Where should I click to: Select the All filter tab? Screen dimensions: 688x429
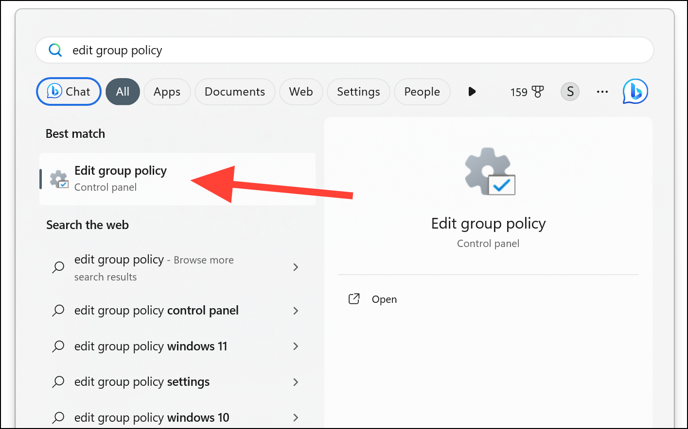click(123, 92)
